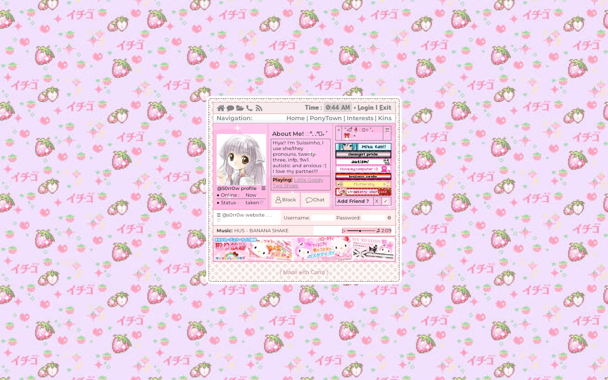
Task: Open hamburger menu beside @S0rr0w profile
Action: (263, 189)
